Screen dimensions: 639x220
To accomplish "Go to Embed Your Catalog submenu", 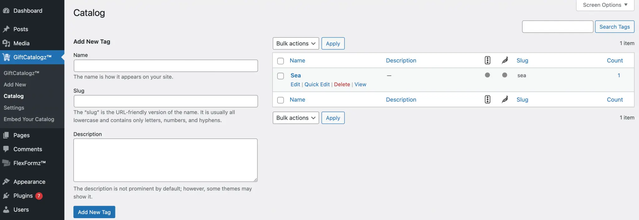I will click(29, 119).
